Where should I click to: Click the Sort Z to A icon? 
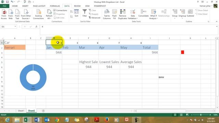72,16
